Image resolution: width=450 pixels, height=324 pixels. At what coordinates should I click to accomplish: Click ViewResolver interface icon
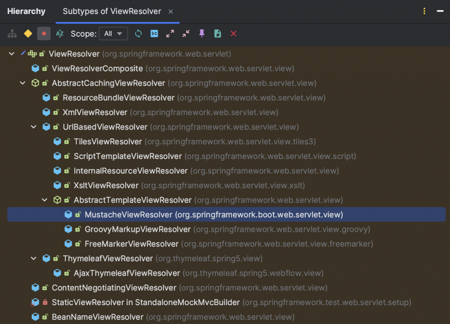tap(32, 54)
